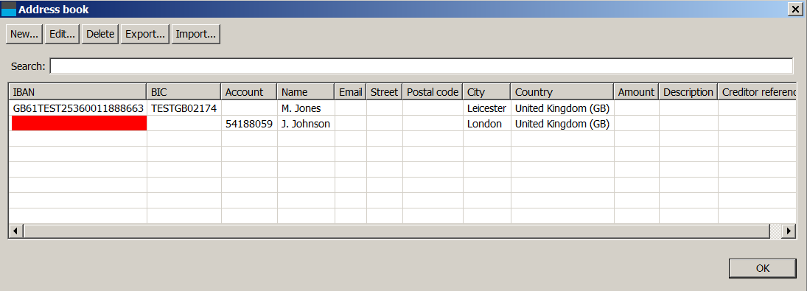Select the red highlighted IBAN cell
This screenshot has height=291, width=807.
click(x=79, y=123)
